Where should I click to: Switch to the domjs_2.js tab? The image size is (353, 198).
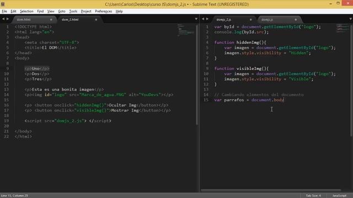(x=234, y=20)
